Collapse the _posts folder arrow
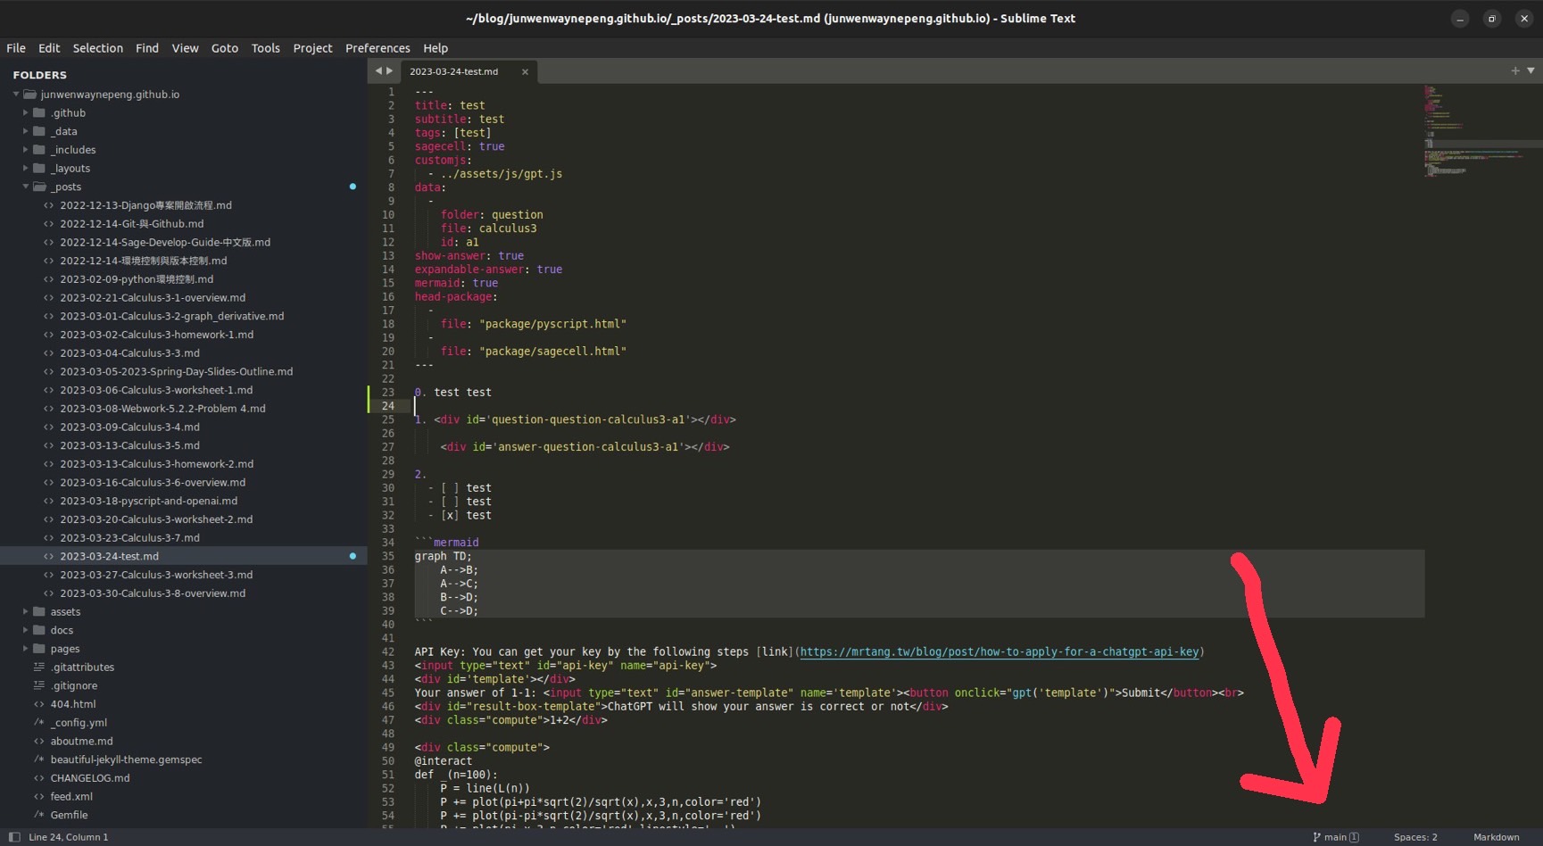This screenshot has width=1543, height=846. (x=25, y=187)
